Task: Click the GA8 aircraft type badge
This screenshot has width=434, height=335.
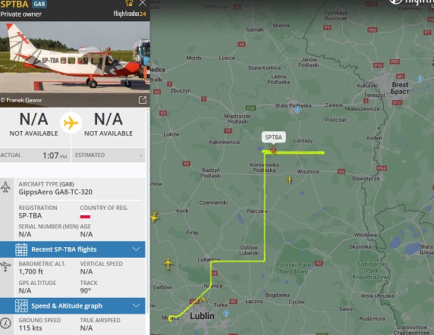Action: [39, 4]
